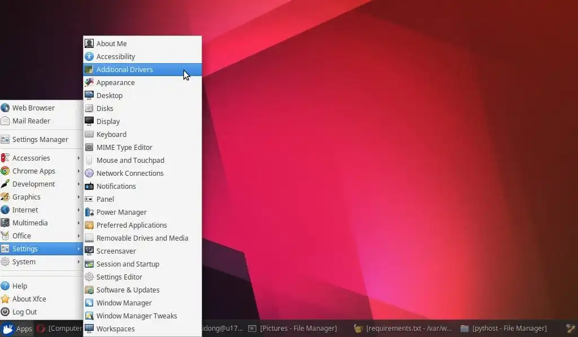Click the Keyboard icon in submenu
578x337 pixels.
[x=89, y=134]
